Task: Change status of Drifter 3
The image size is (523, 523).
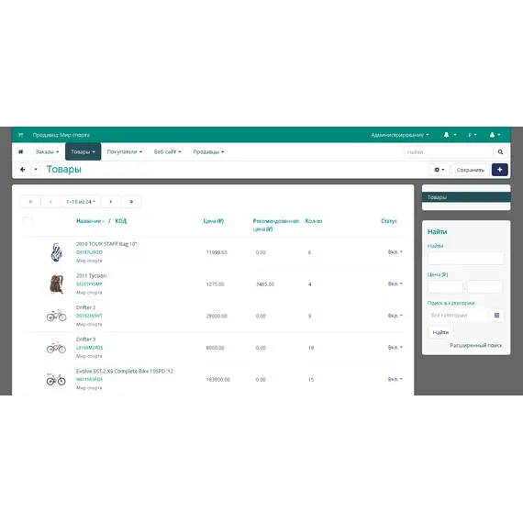Action: coord(395,347)
